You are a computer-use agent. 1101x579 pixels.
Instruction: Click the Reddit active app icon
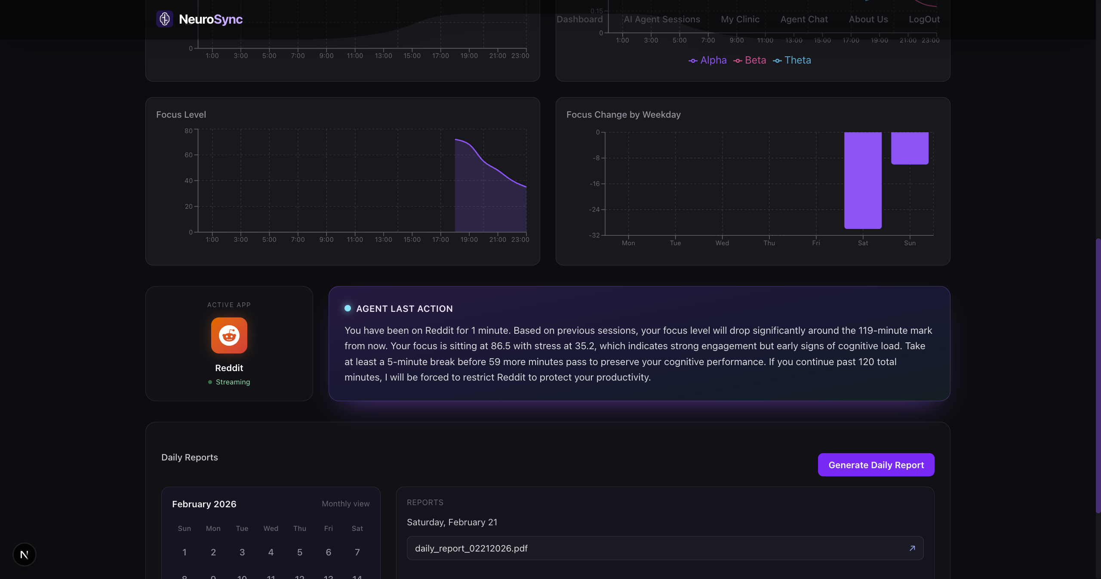(229, 335)
